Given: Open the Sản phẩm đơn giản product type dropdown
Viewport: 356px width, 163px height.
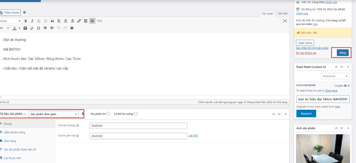Looking at the screenshot, I should point(54,114).
